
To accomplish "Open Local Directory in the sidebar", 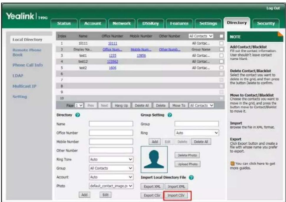I will coord(27,39).
